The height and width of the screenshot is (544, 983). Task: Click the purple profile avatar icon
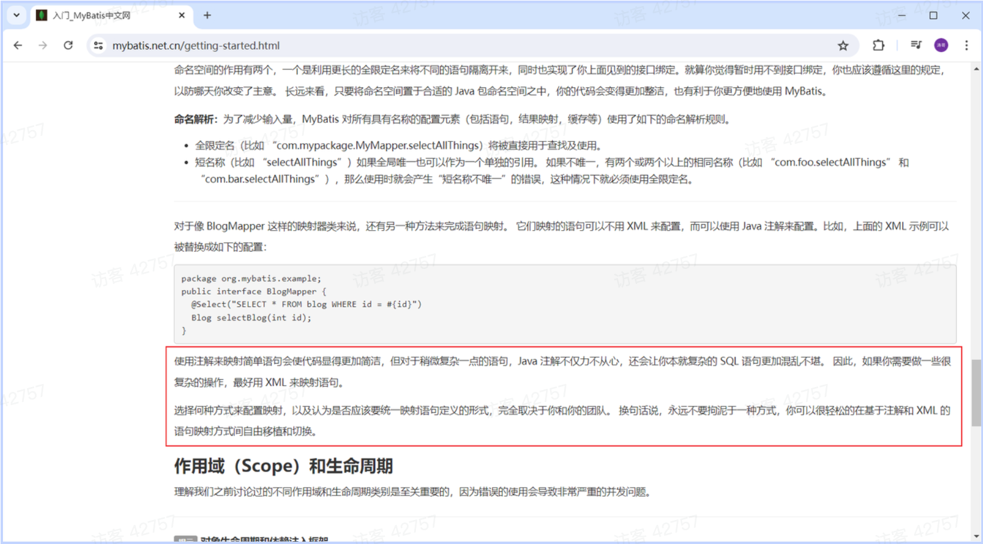tap(940, 45)
